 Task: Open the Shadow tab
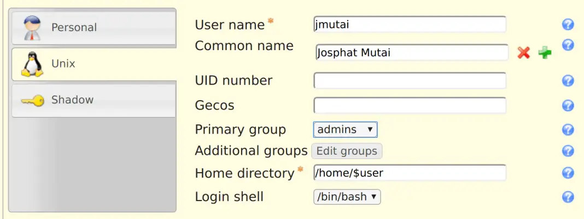click(x=93, y=100)
